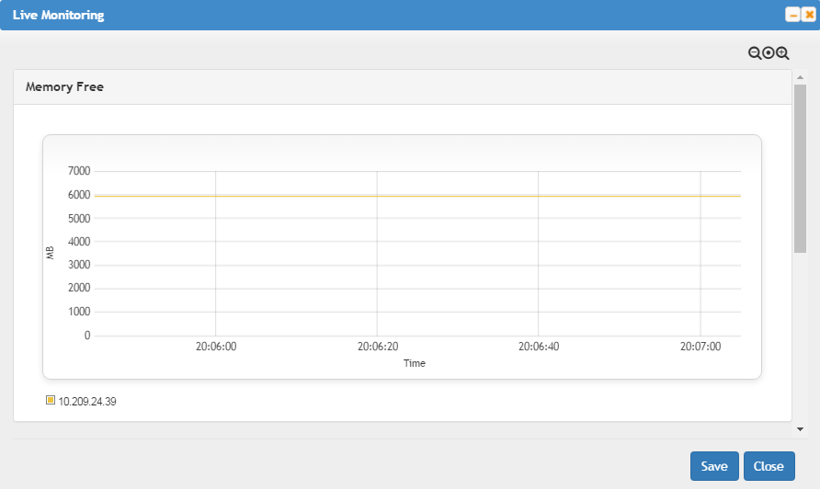Select the 20:06:40 time axis label
Viewport: 820px width, 490px height.
(x=539, y=348)
